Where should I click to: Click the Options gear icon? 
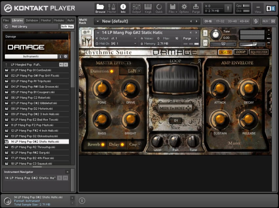click(184, 8)
